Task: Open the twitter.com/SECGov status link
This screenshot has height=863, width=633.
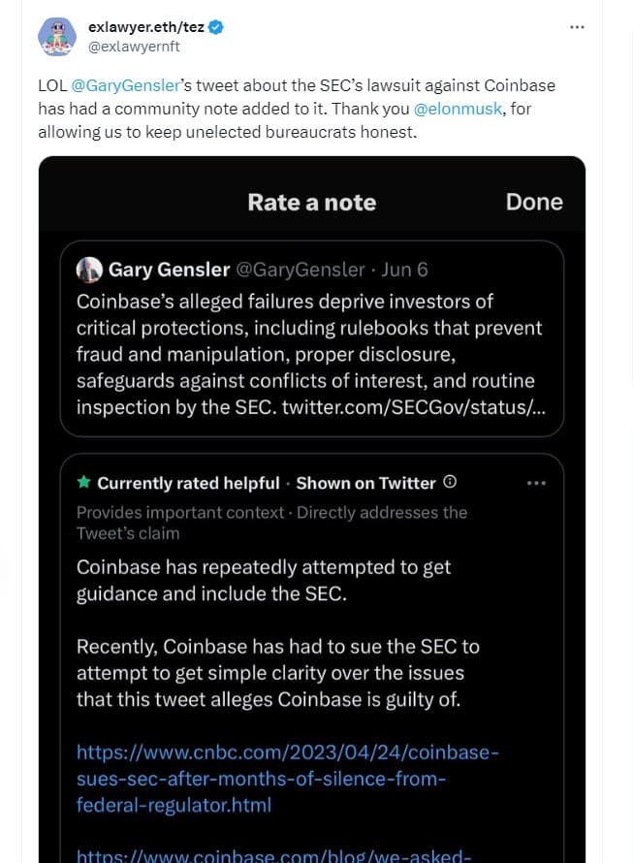Action: pyautogui.click(x=414, y=407)
